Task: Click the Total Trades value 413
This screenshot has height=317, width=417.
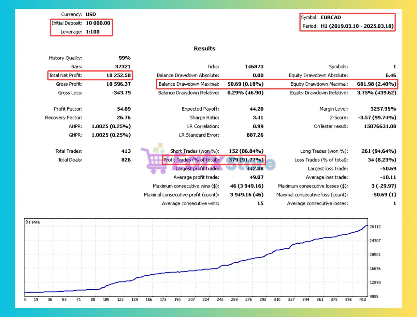Action: point(126,151)
